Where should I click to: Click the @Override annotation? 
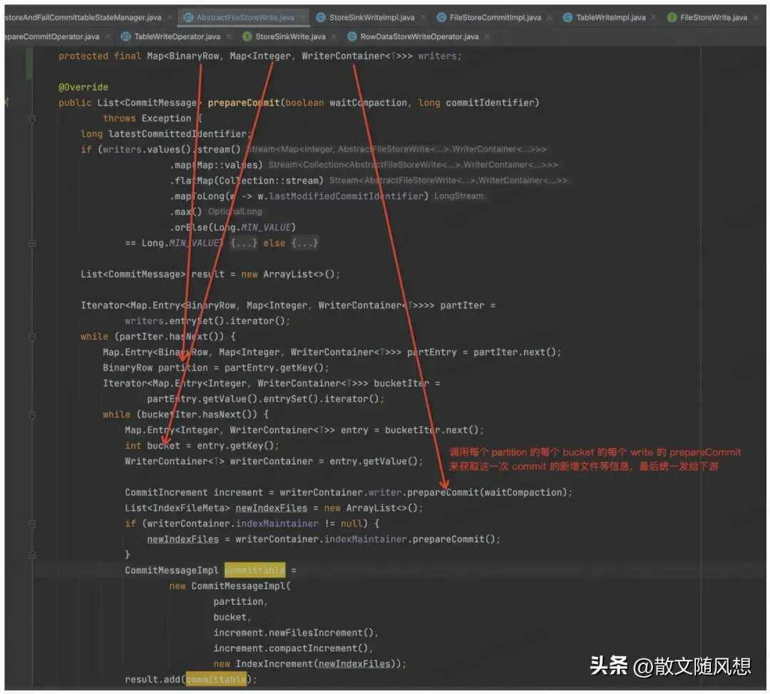(83, 88)
